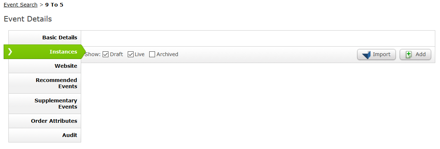Click the white chevron on Instances tab
Image resolution: width=440 pixels, height=149 pixels.
(x=10, y=52)
